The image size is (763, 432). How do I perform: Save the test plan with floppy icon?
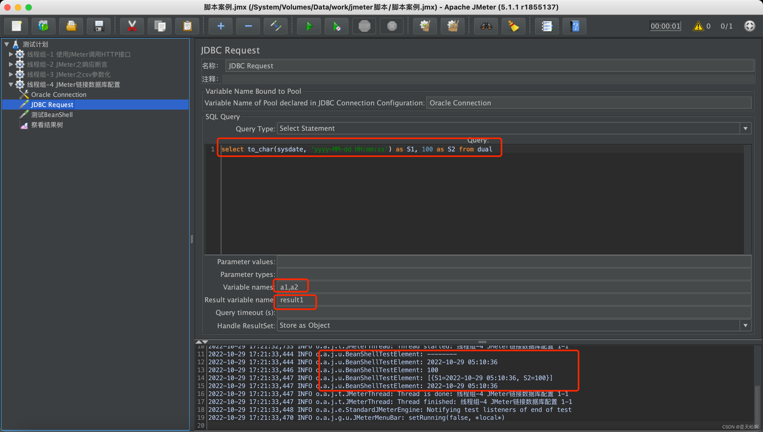pos(99,26)
